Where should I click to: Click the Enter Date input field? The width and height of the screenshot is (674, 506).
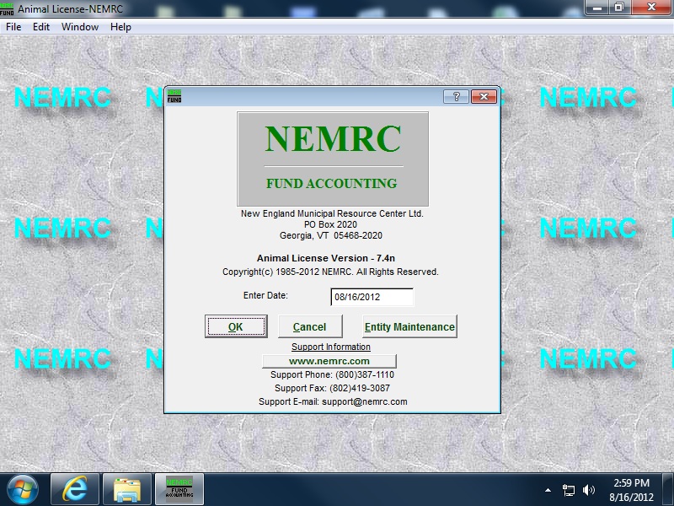click(x=372, y=297)
